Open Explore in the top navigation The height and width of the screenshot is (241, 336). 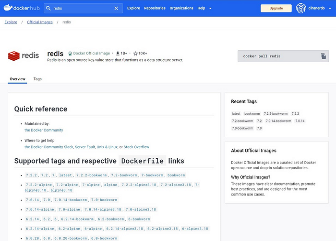click(133, 8)
